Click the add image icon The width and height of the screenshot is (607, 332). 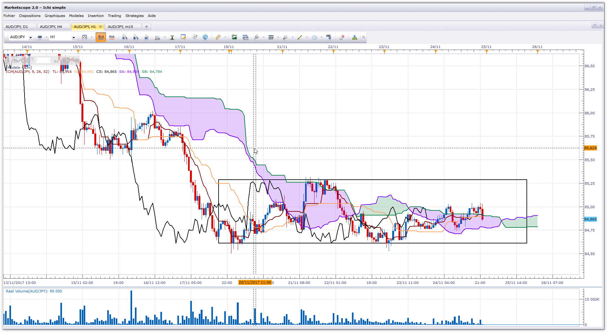234,37
